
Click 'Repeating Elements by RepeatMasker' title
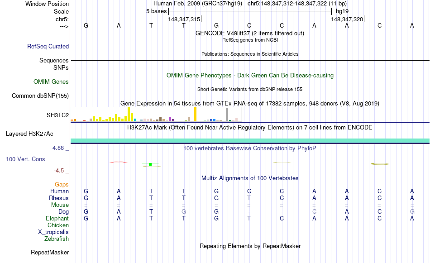250,246
